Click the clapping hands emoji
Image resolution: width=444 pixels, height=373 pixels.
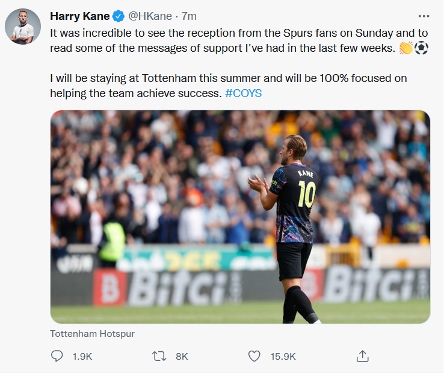[x=405, y=48]
